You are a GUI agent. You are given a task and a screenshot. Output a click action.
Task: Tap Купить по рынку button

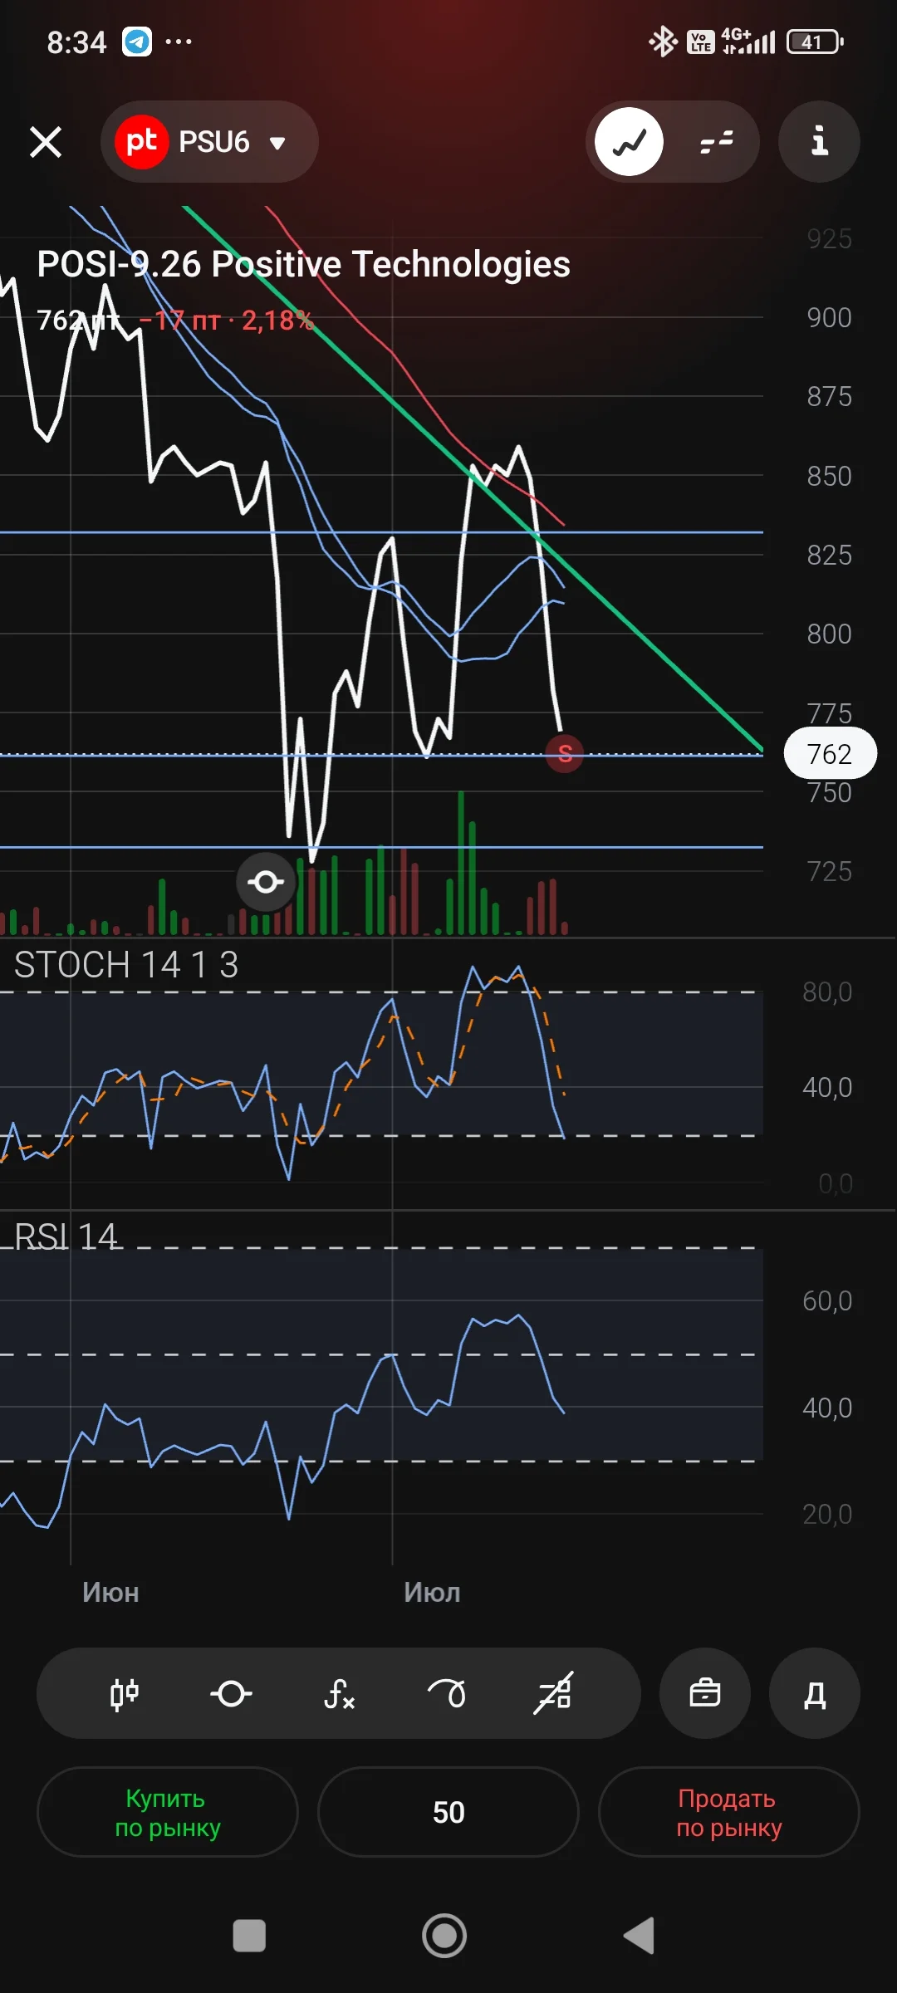[168, 1812]
